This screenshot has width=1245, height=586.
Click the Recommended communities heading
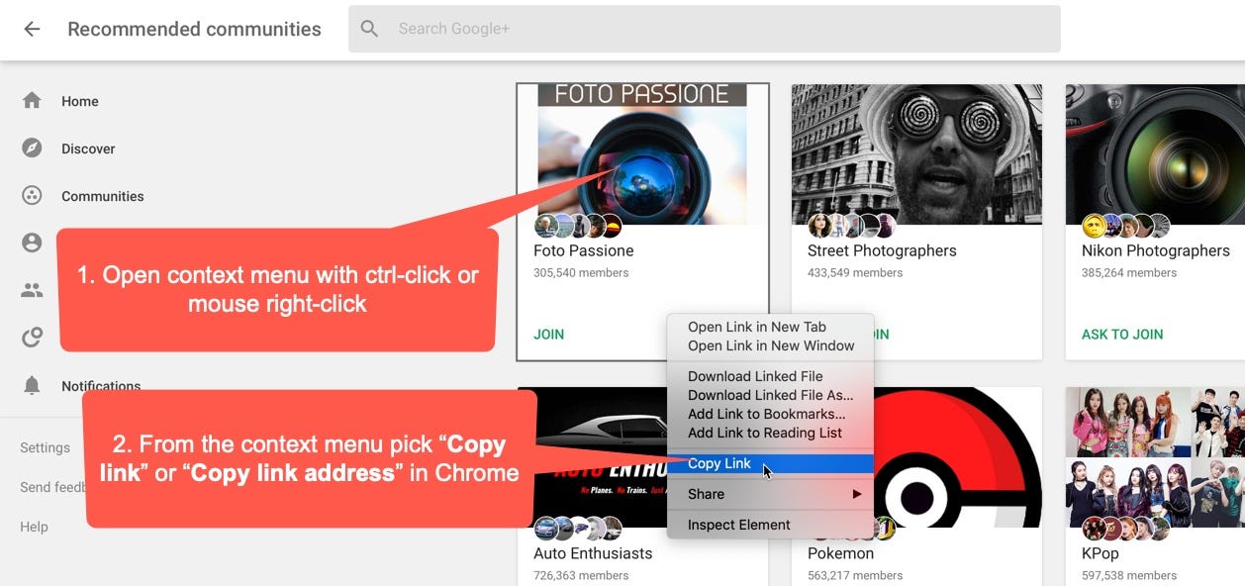click(194, 29)
